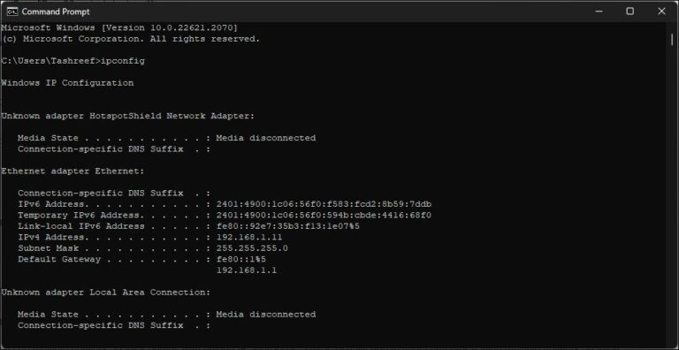
Task: Maximize the Command Prompt window
Action: (630, 11)
